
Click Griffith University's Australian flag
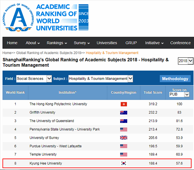123,112
